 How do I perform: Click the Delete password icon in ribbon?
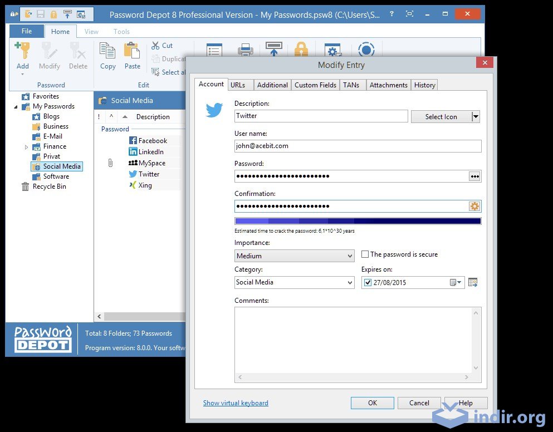(x=77, y=50)
